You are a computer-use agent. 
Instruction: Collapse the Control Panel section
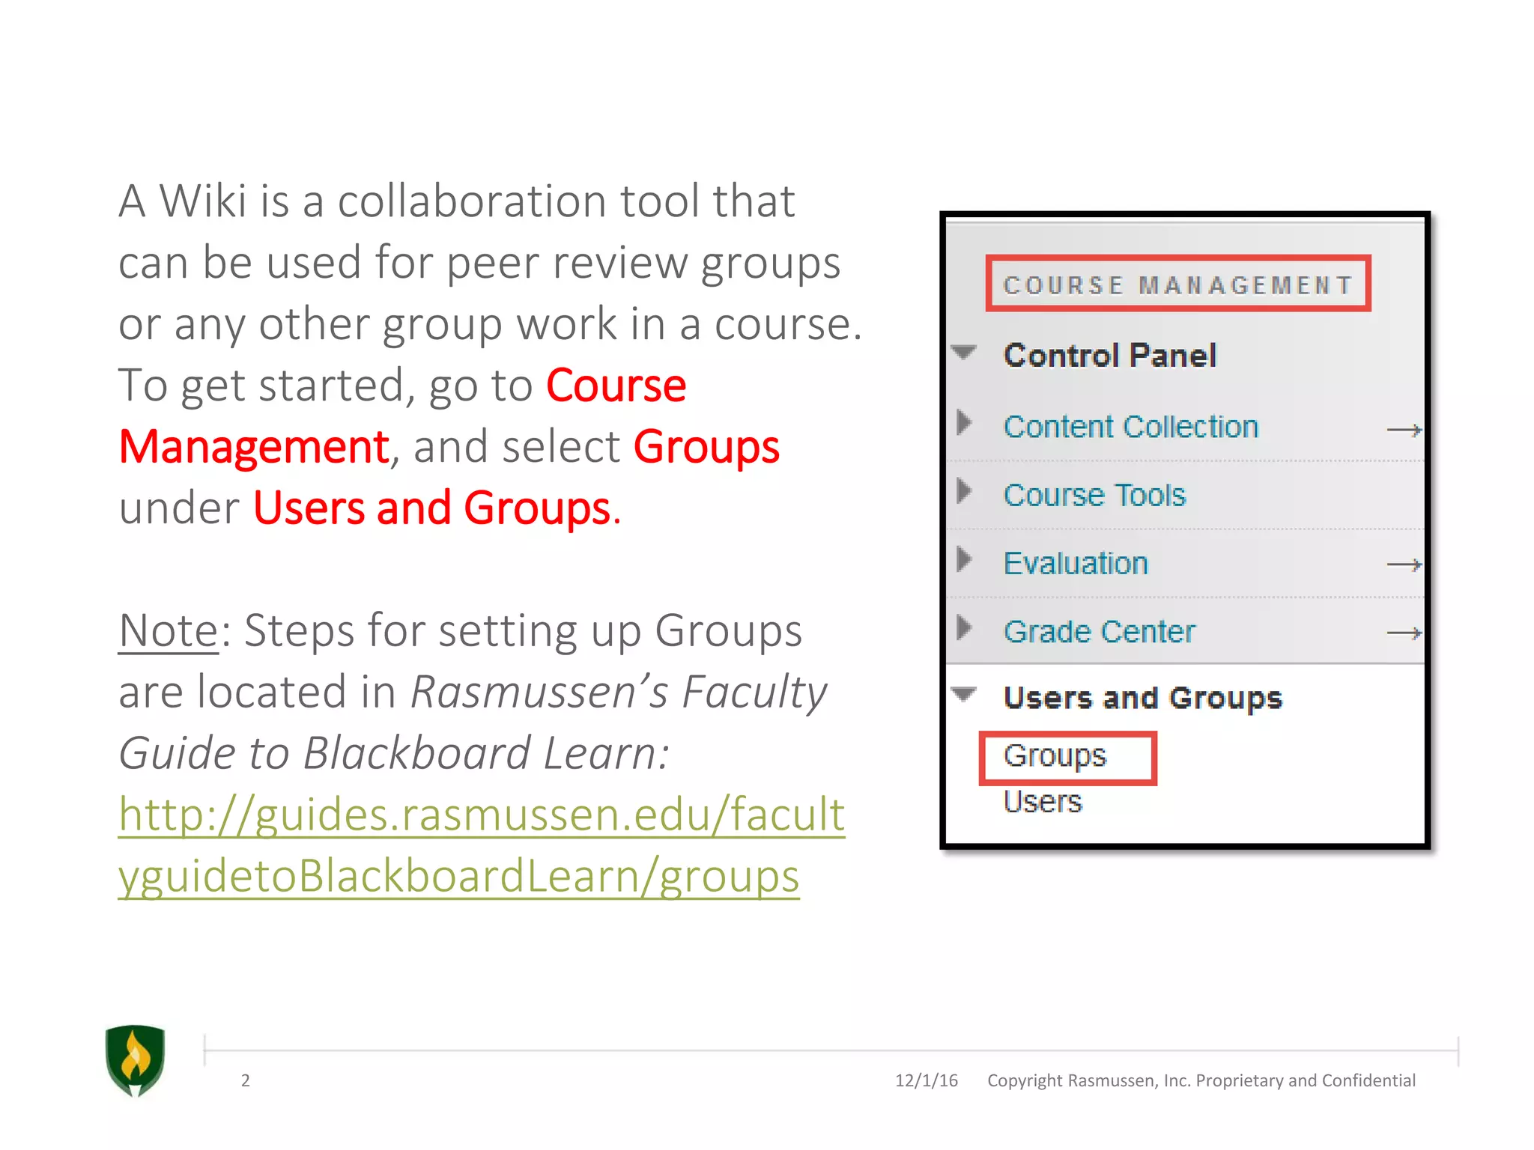click(964, 352)
